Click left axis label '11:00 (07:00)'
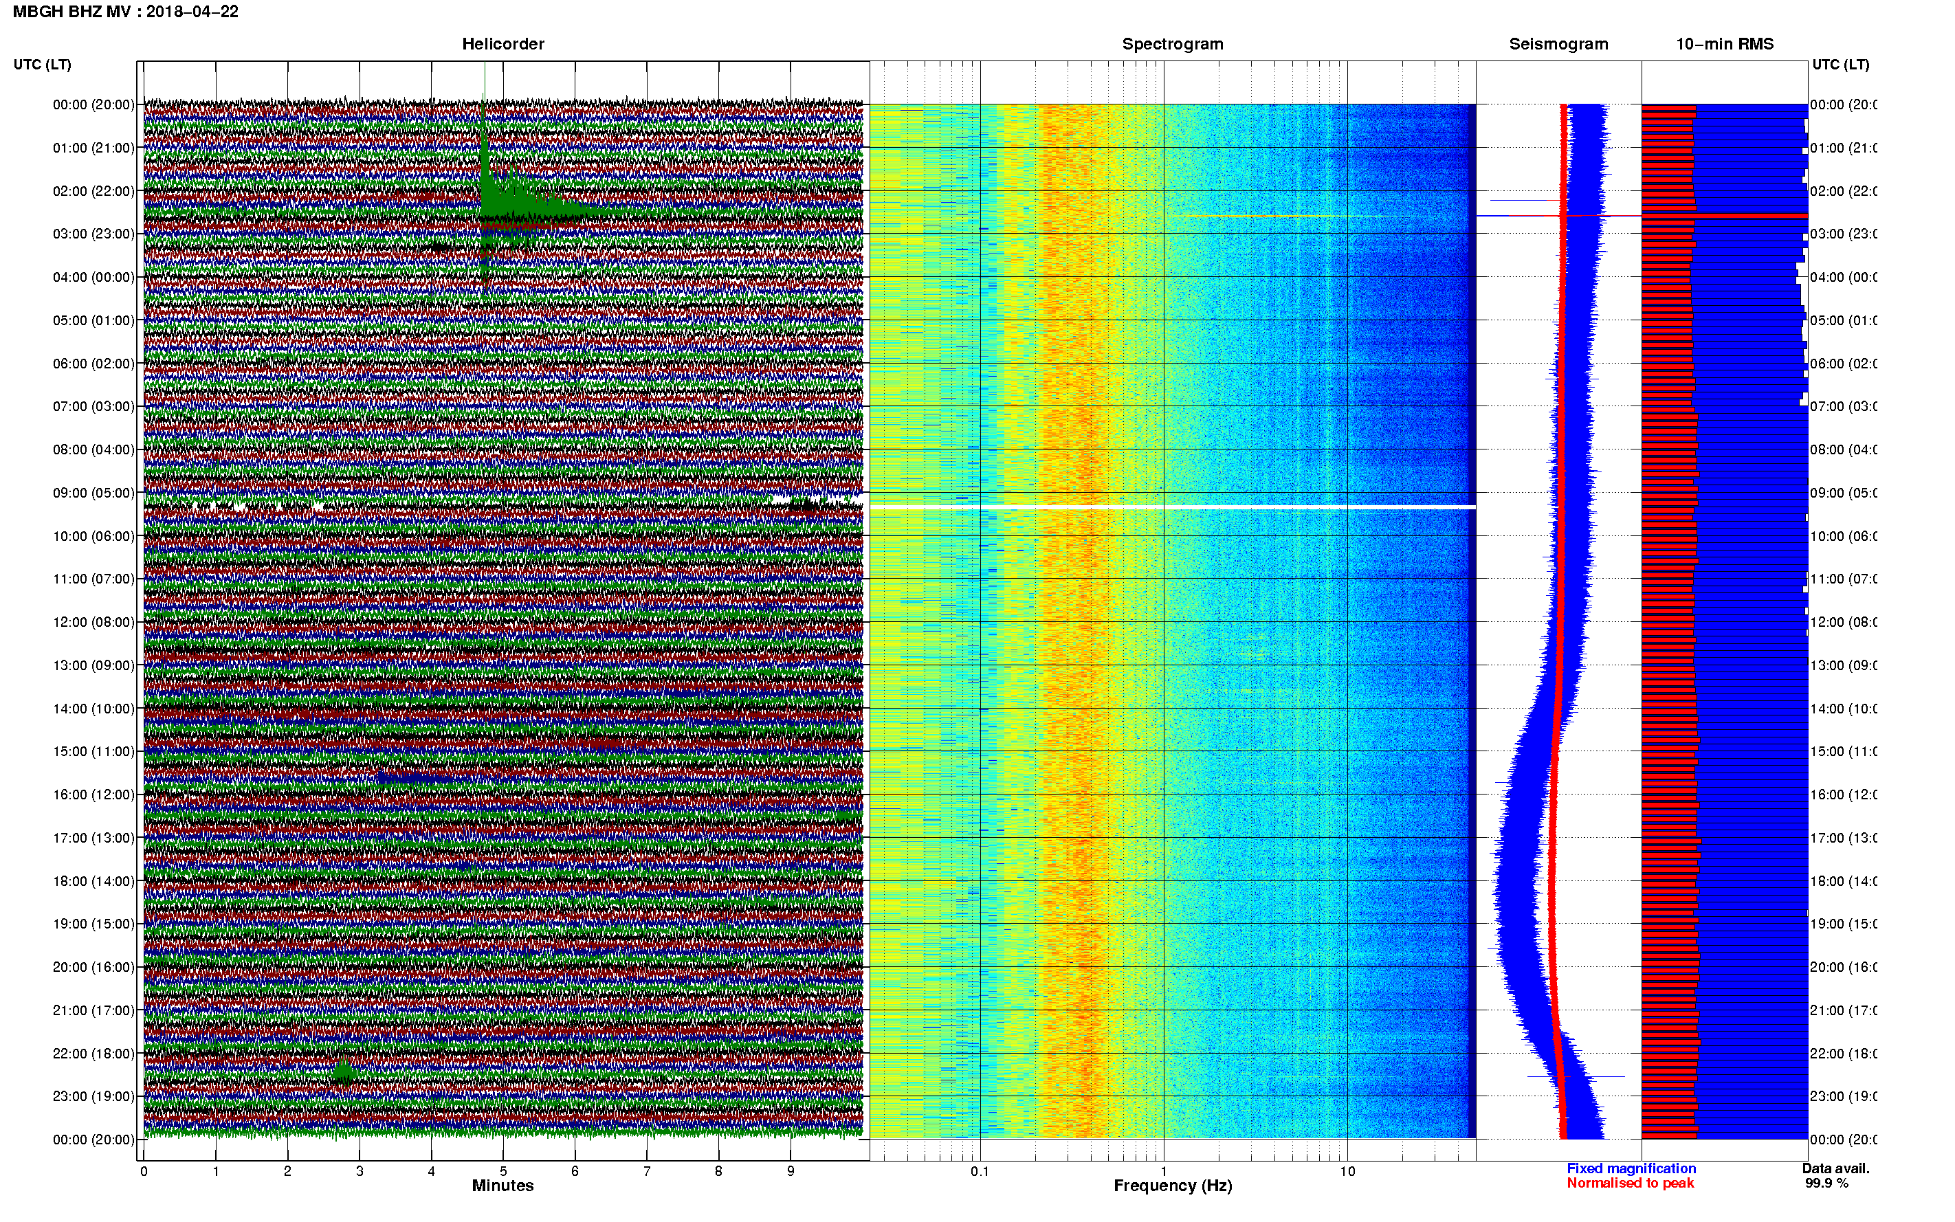Screen dimensions: 1955x1222 pyautogui.click(x=93, y=579)
